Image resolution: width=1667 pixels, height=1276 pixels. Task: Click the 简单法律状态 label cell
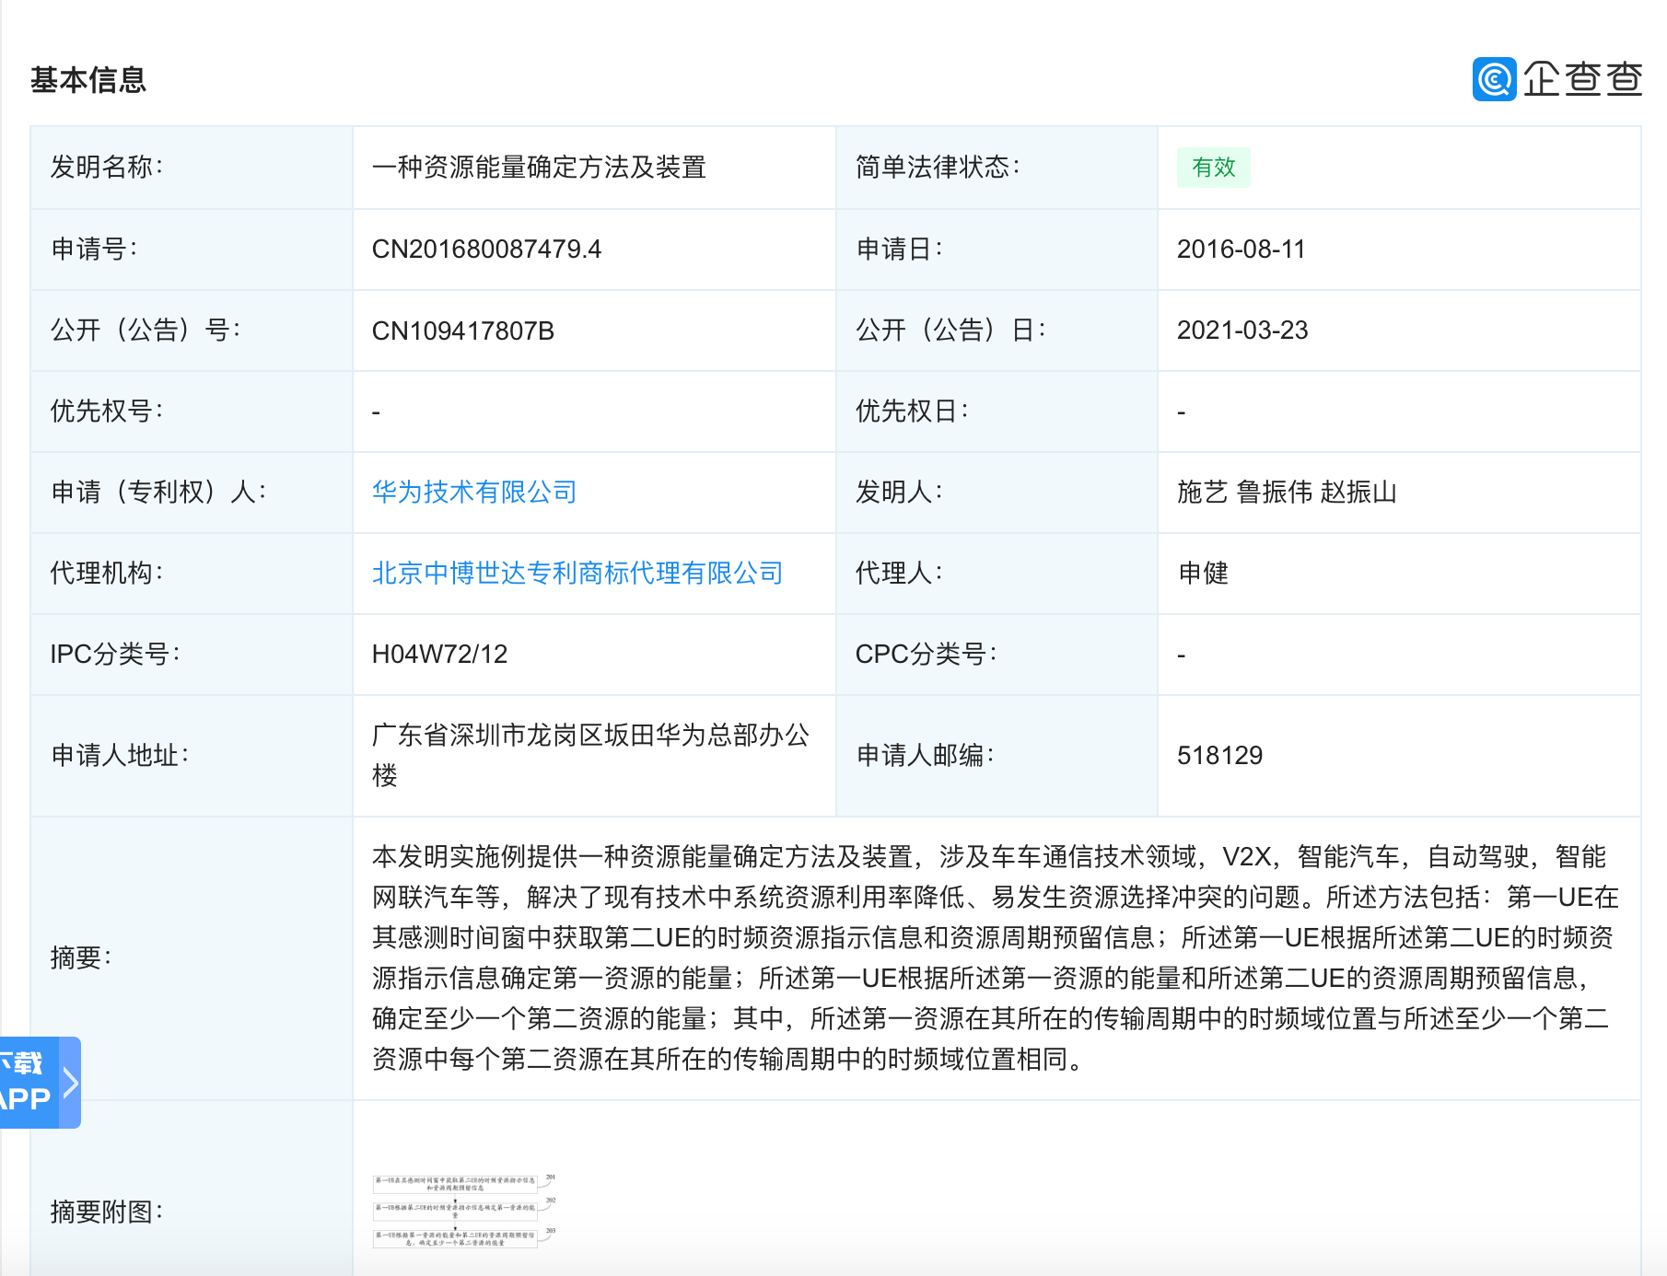997,168
